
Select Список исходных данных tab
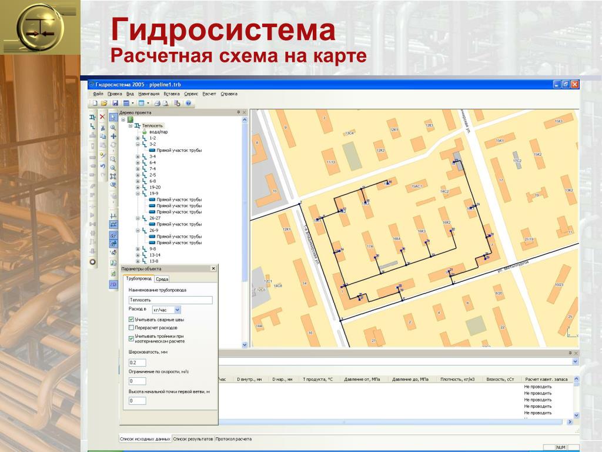(145, 439)
